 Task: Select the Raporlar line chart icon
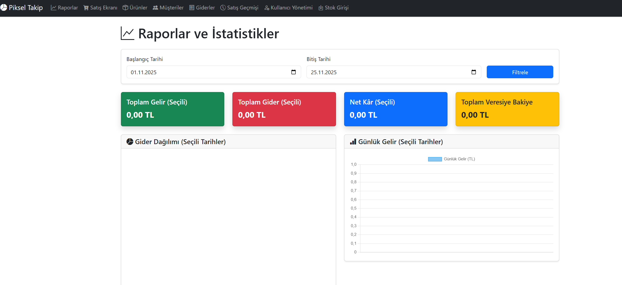[53, 8]
